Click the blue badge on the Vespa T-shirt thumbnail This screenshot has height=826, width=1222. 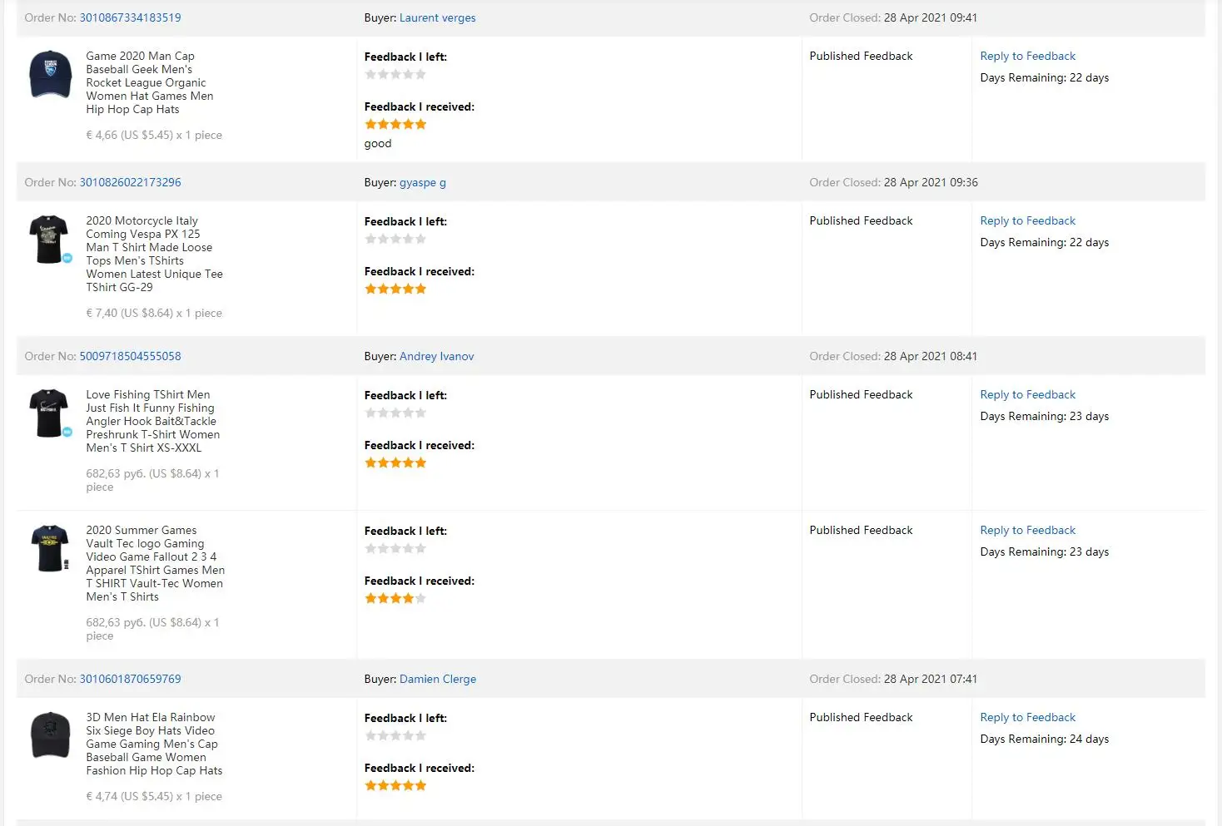click(x=67, y=258)
